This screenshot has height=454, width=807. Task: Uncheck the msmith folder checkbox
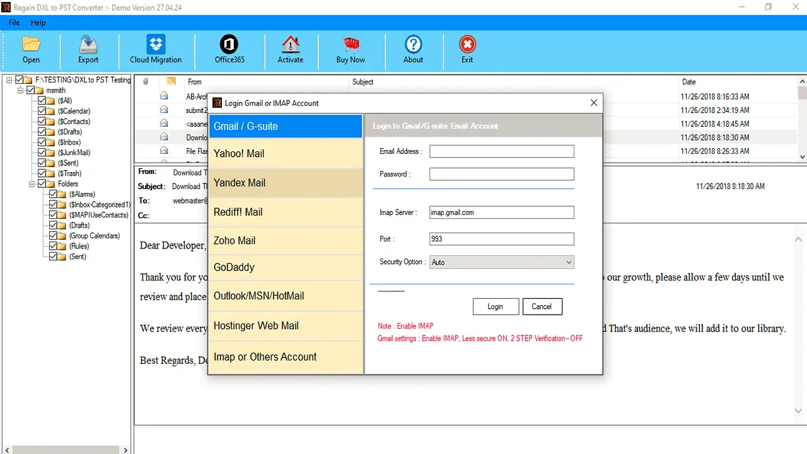point(30,90)
